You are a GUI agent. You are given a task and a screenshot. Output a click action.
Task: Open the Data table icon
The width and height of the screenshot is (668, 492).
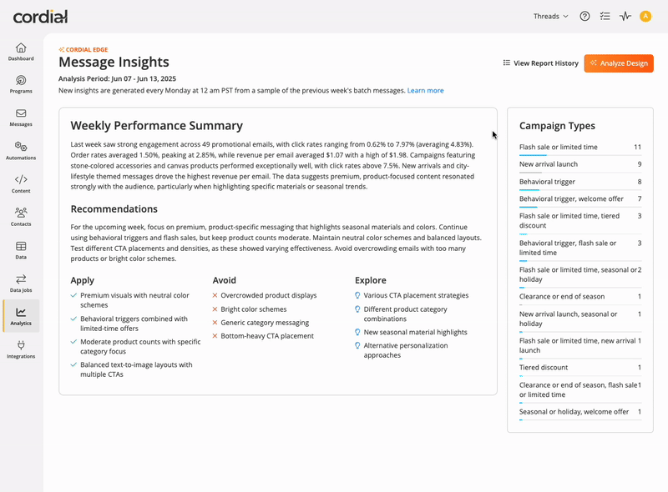point(21,246)
